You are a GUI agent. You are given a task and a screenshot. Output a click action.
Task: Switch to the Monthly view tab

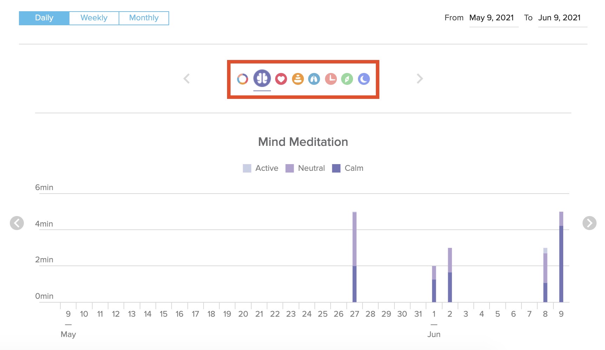144,18
